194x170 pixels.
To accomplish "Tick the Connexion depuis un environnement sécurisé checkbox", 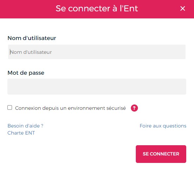I will 10,108.
